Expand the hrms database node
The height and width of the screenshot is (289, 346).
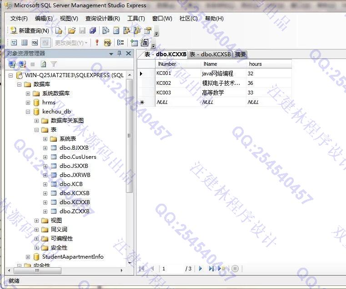(x=28, y=103)
